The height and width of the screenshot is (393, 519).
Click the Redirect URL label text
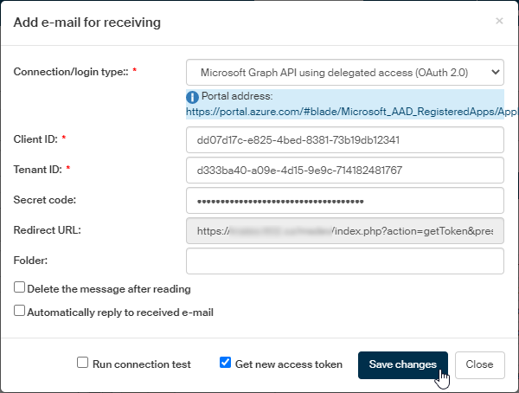click(x=48, y=230)
